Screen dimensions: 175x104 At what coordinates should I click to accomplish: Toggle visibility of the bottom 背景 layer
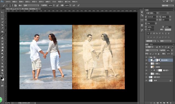pos(146,80)
